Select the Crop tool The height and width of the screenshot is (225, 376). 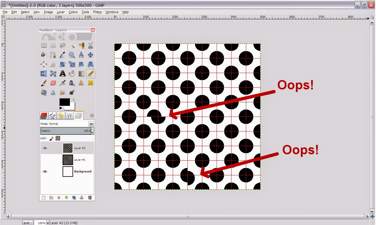pyautogui.click(x=53, y=64)
